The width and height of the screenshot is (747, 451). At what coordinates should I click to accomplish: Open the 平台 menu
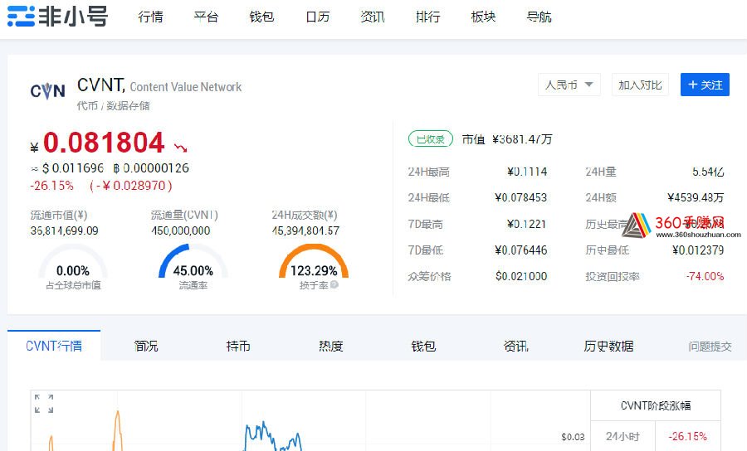[x=206, y=17]
